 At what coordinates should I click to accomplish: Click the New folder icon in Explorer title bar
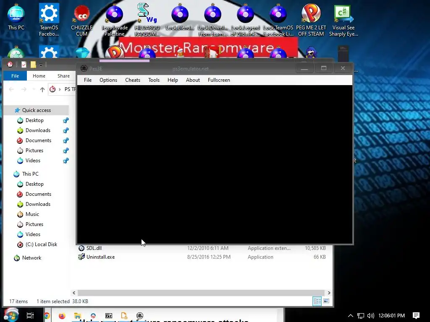coord(33,65)
